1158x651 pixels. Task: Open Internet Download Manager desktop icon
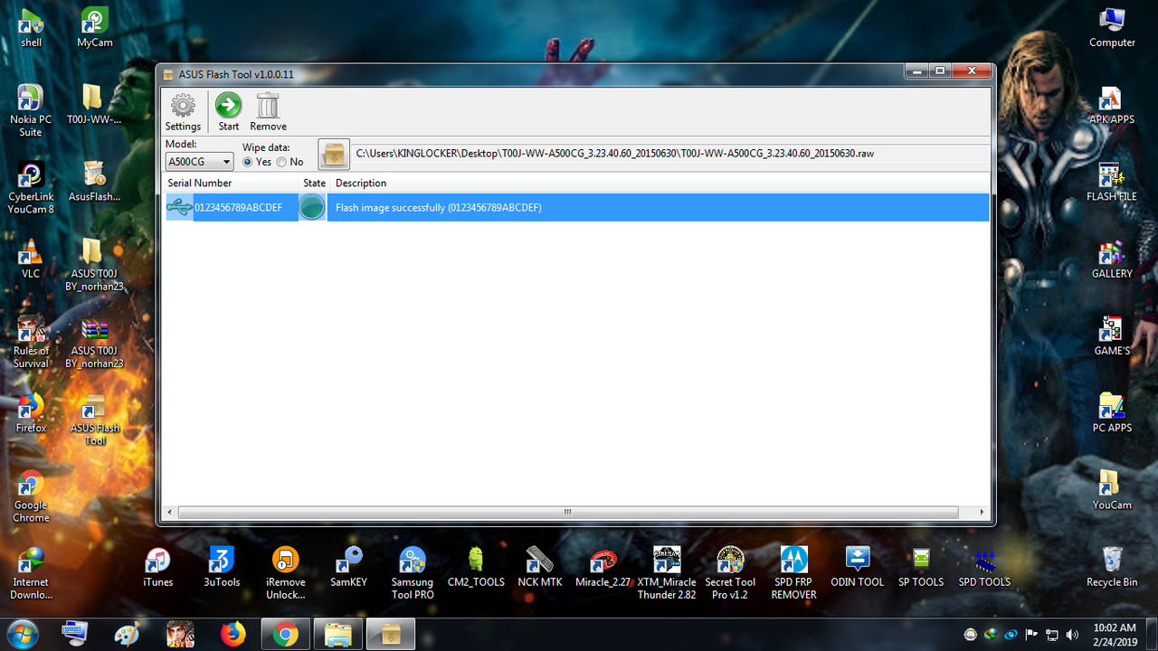point(31,573)
